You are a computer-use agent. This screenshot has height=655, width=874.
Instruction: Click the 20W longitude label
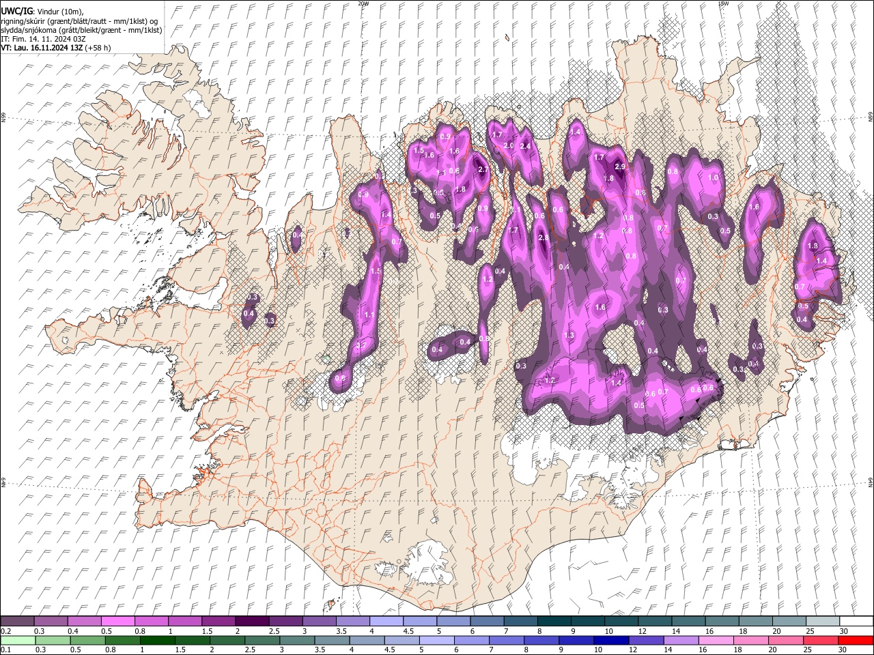(363, 3)
